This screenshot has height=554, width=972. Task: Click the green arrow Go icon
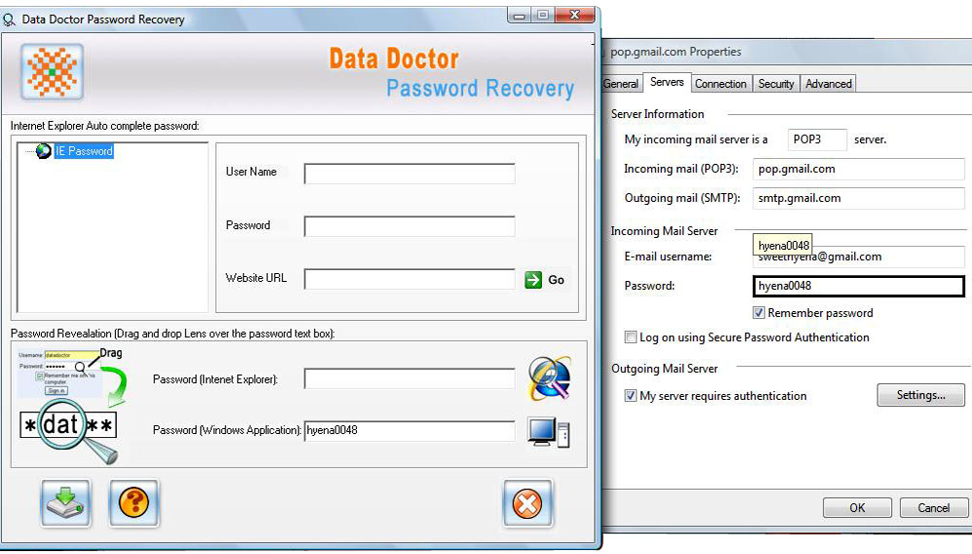[533, 280]
